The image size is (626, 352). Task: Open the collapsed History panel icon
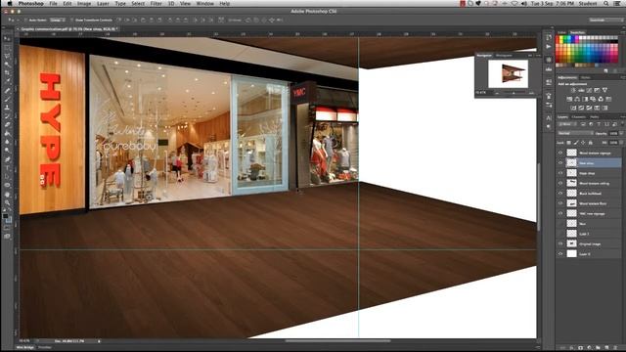[x=549, y=37]
